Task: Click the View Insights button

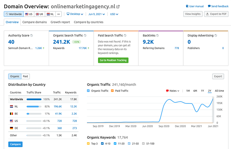Action: pyautogui.click(x=193, y=14)
